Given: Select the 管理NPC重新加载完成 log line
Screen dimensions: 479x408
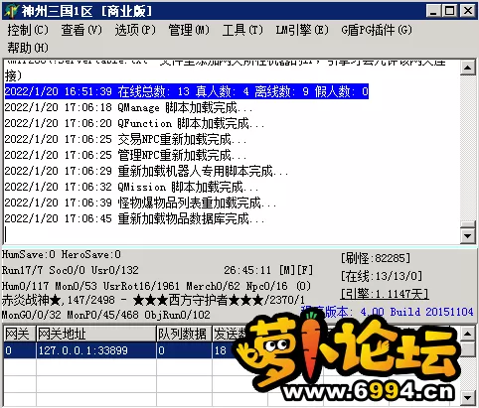Looking at the screenshot, I should click(x=125, y=155).
